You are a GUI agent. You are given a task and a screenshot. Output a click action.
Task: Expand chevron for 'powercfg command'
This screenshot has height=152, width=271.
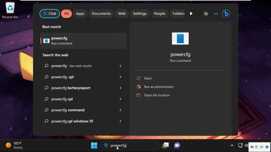pyautogui.click(x=120, y=110)
